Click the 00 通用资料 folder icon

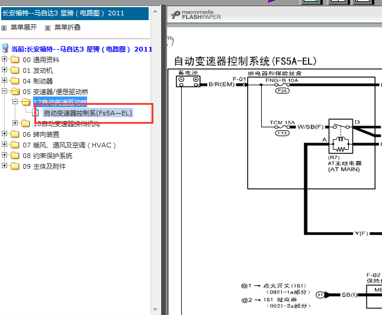click(15, 59)
